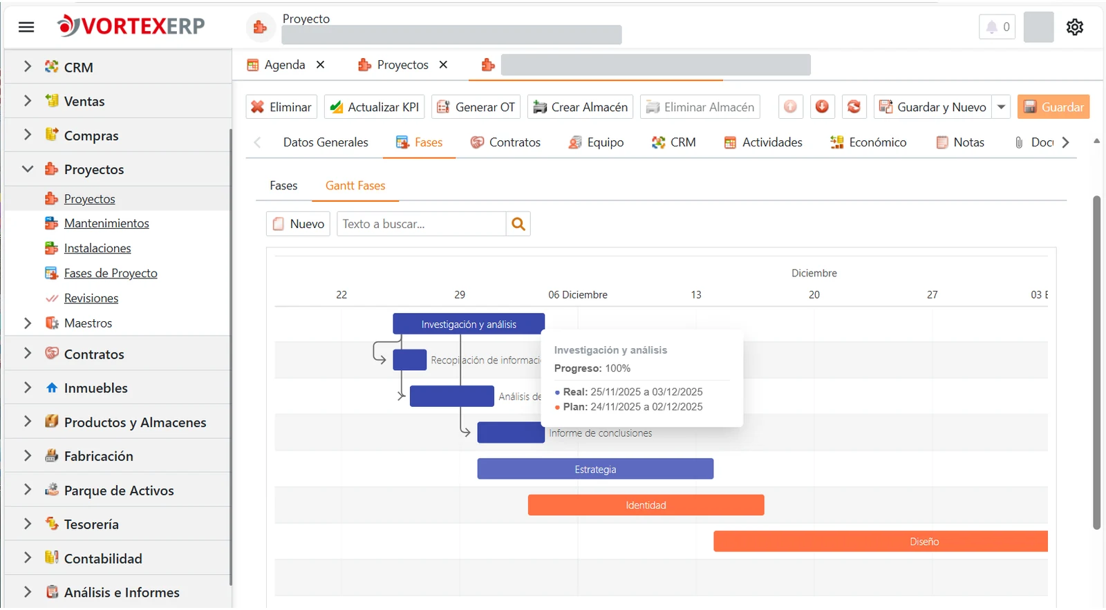Image resolution: width=1106 pixels, height=610 pixels.
Task: Switch to the Económico tab
Action: pos(868,142)
